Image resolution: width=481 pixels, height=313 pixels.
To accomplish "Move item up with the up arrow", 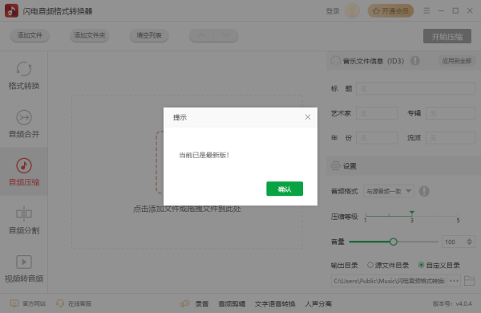I will pos(201,35).
